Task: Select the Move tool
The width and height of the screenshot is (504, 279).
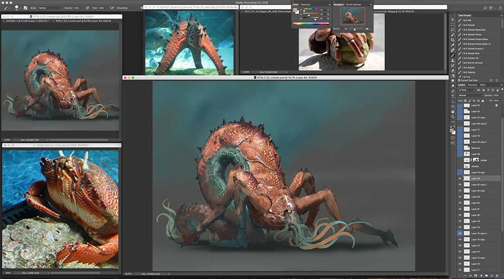Action: tap(453, 20)
